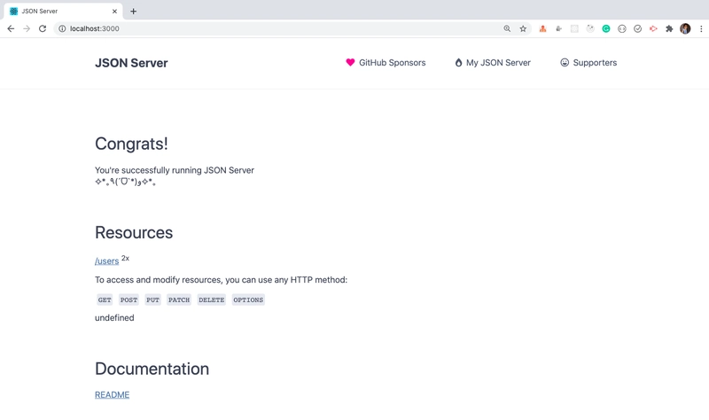Viewport: 709px width, 420px height.
Task: Close the JSON Server tab
Action: pos(114,12)
